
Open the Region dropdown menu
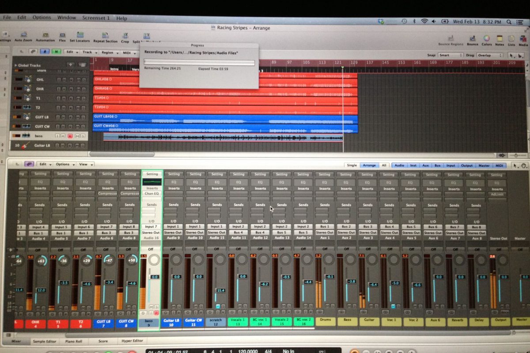click(x=109, y=53)
